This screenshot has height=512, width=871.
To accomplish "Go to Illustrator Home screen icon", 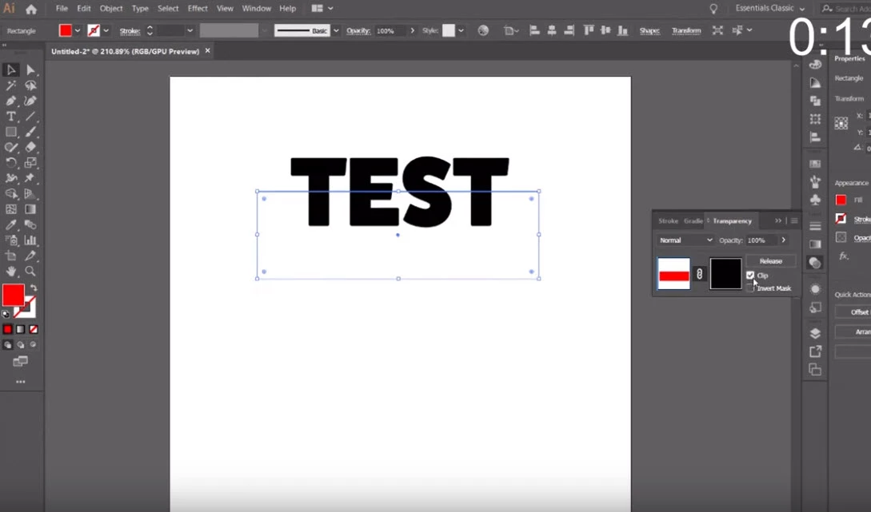I will [31, 9].
